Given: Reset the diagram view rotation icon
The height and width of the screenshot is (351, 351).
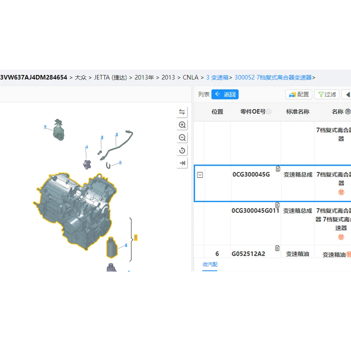Looking at the screenshot, I should coord(182,150).
